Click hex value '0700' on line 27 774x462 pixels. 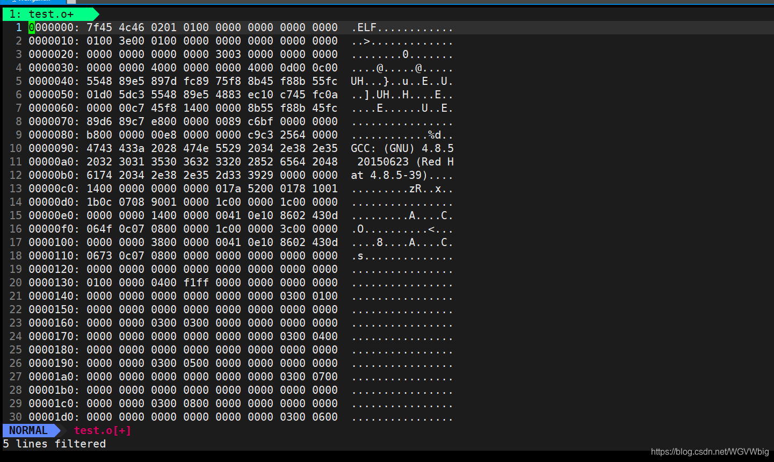pyautogui.click(x=325, y=377)
